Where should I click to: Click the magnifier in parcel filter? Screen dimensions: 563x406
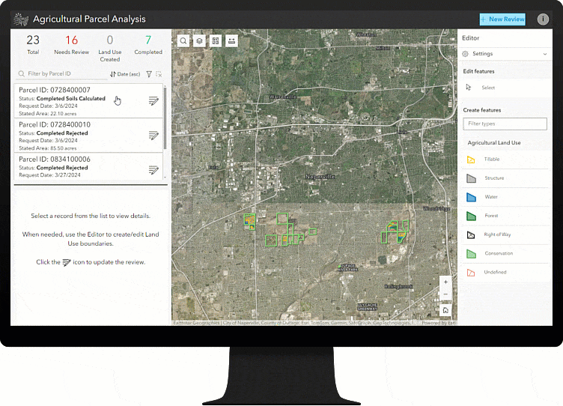click(x=21, y=73)
